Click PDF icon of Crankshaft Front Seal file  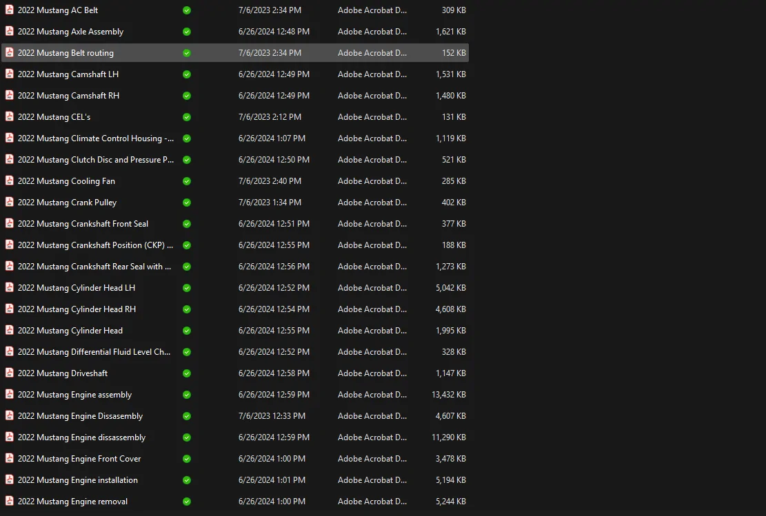[9, 224]
